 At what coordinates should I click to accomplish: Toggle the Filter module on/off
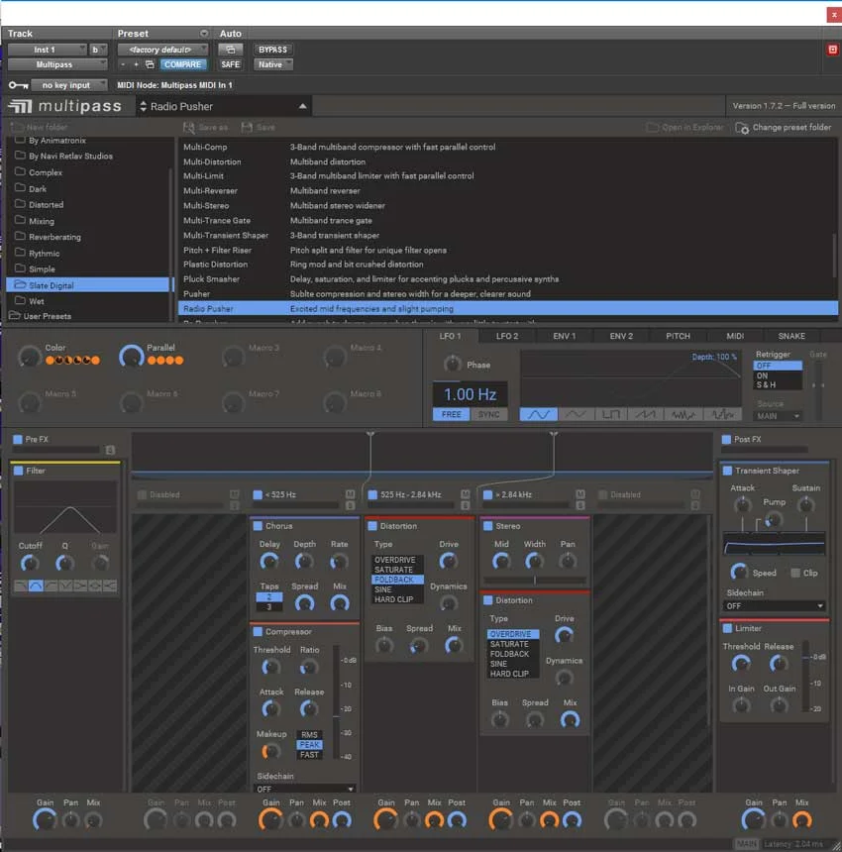pos(18,471)
